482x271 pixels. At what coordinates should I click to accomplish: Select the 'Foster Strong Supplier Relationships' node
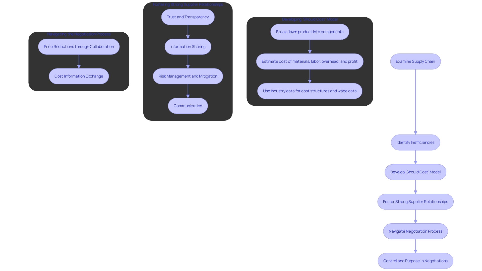tap(415, 201)
